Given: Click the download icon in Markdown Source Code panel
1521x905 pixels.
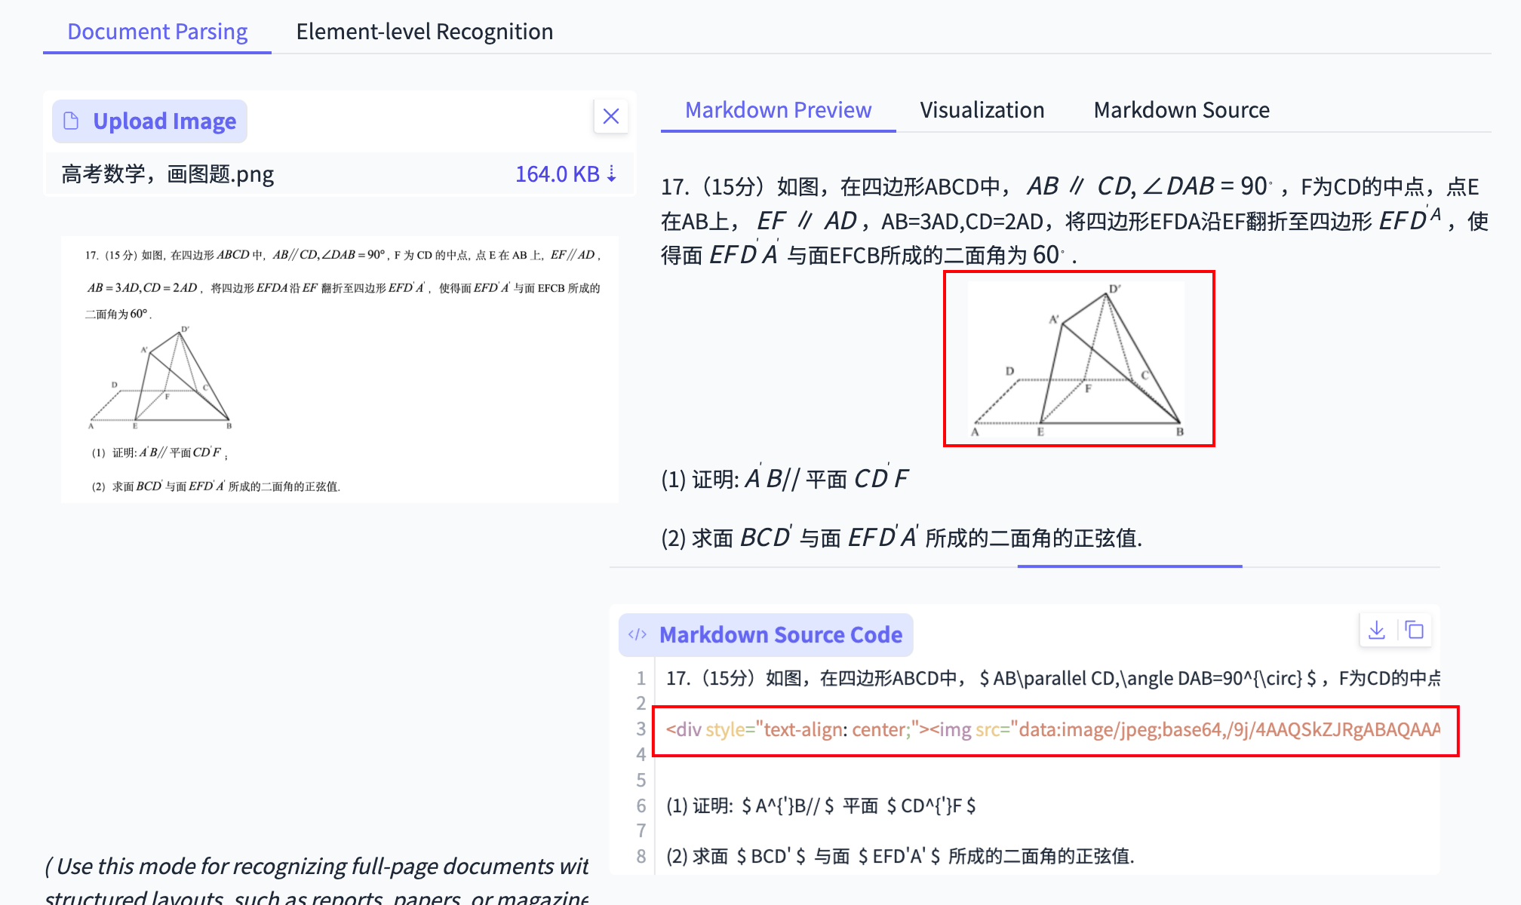Looking at the screenshot, I should pos(1376,630).
